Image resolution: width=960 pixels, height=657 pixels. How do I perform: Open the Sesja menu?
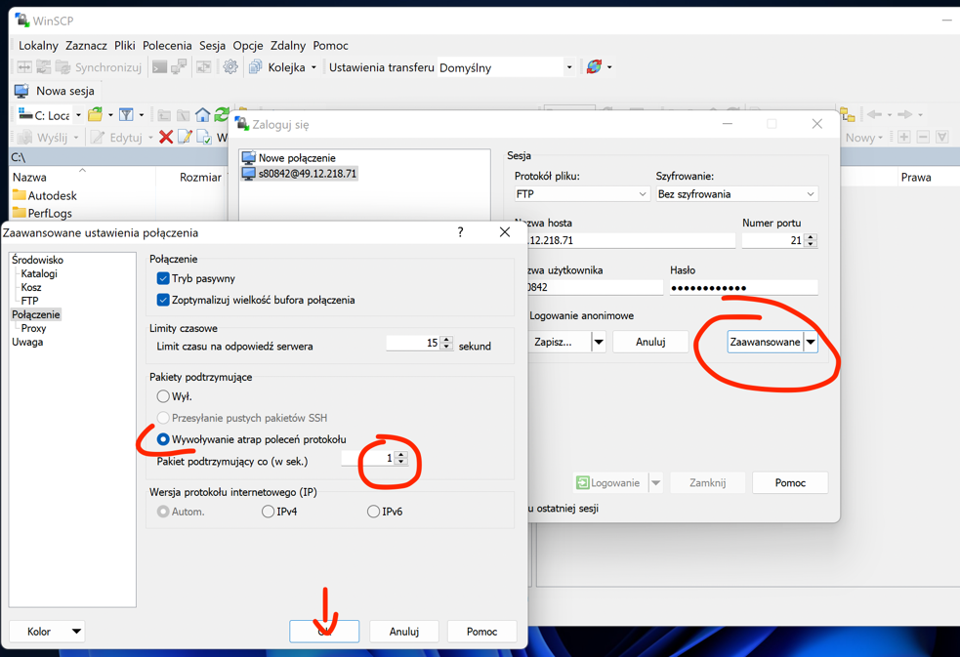pyautogui.click(x=212, y=45)
